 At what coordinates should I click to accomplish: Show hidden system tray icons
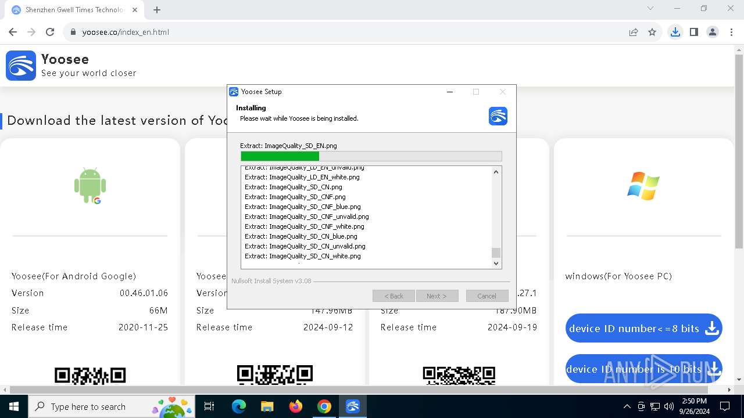[627, 406]
